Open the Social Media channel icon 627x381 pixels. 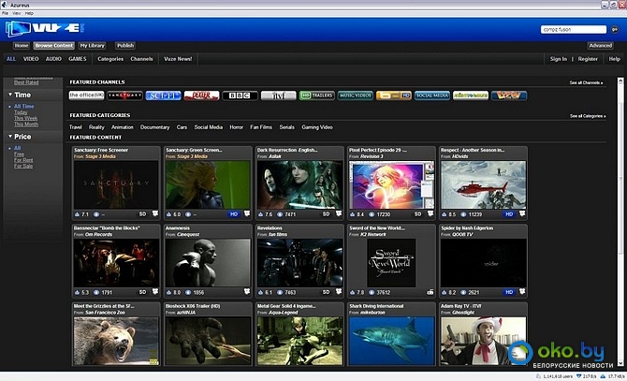click(431, 95)
